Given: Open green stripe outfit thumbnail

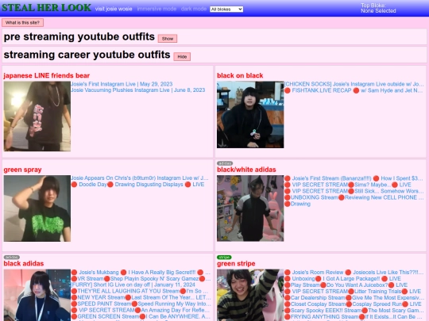Looking at the screenshot, I should pos(250,295).
